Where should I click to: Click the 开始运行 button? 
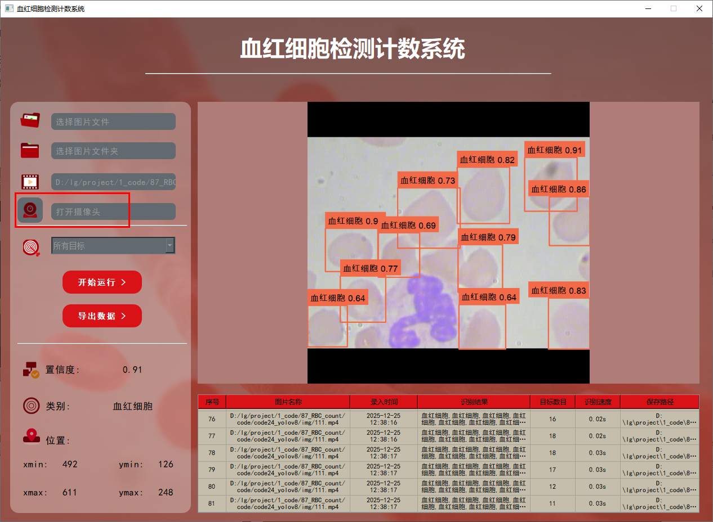(102, 282)
